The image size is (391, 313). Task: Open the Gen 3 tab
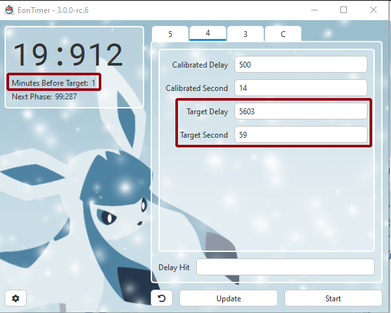(x=246, y=34)
